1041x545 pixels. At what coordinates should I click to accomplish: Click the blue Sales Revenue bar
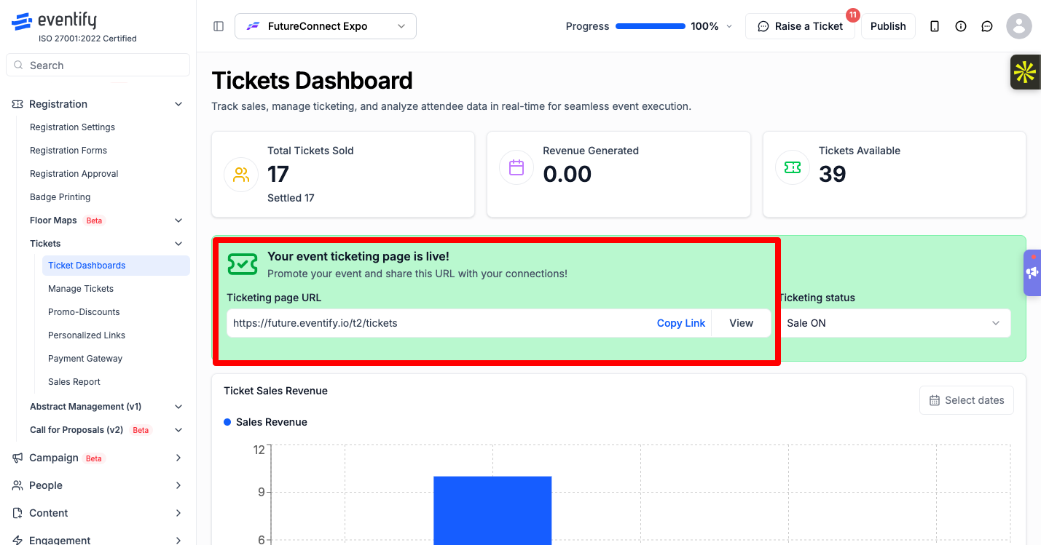click(x=492, y=511)
